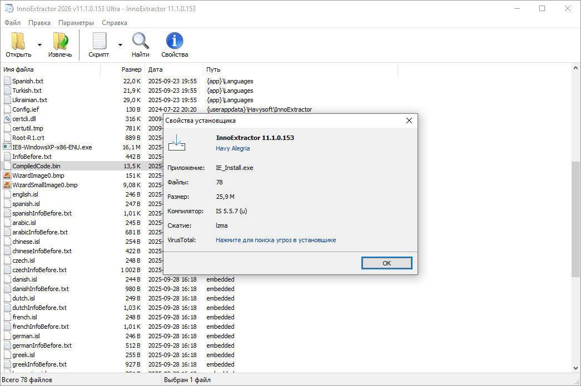Select the german.isl file name
Image resolution: width=581 pixels, height=386 pixels.
tap(26, 336)
